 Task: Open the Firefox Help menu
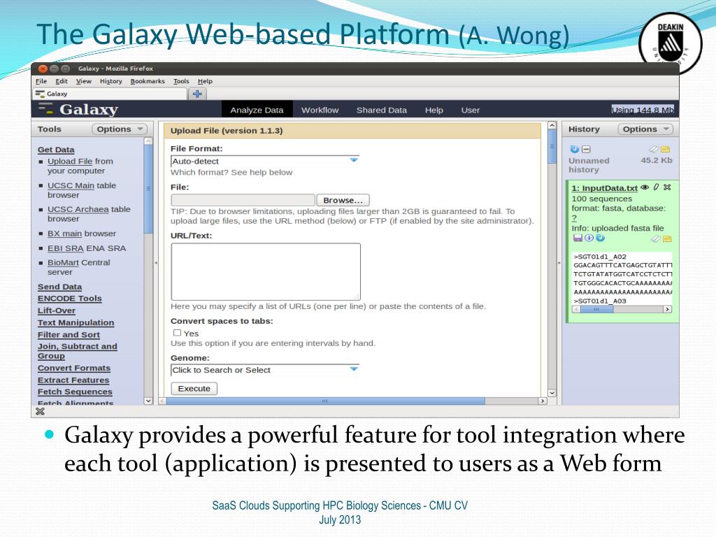click(205, 81)
